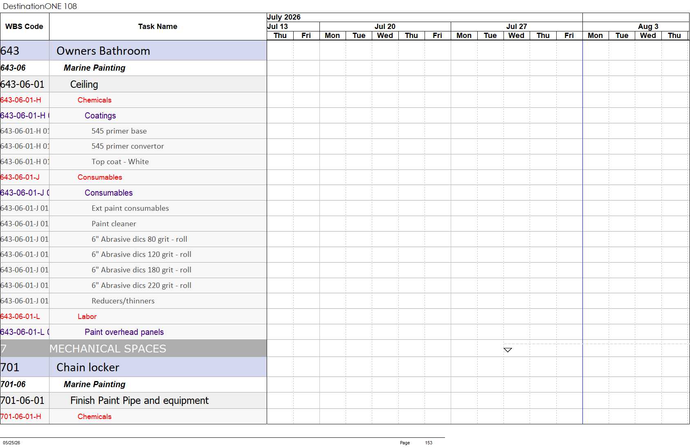This screenshot has width=690, height=448.
Task: Select 6" Abrasive dics 180 grit - roll
Action: pyautogui.click(x=142, y=270)
